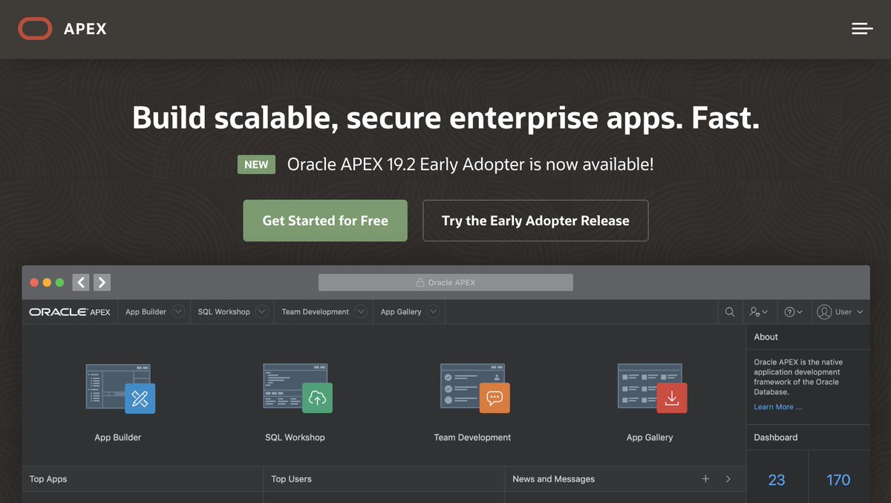Click the Team Development label under icon

472,438
